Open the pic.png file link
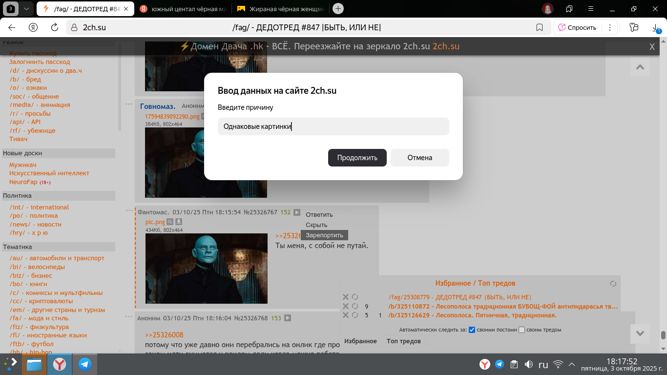Image resolution: width=667 pixels, height=375 pixels. pos(155,222)
